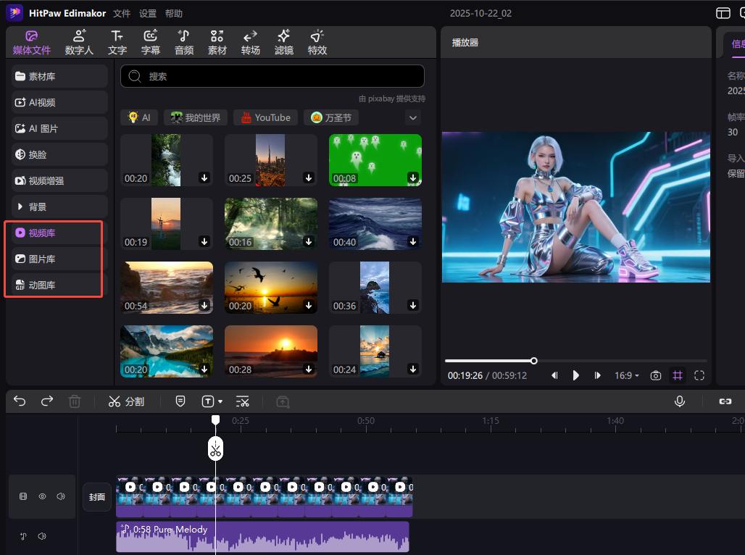Click the player progress slider handle
745x555 pixels.
click(534, 361)
